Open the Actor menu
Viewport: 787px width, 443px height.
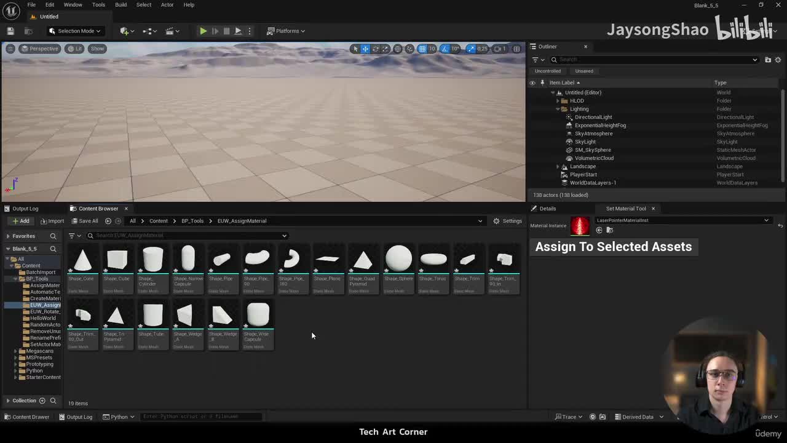coord(167,5)
